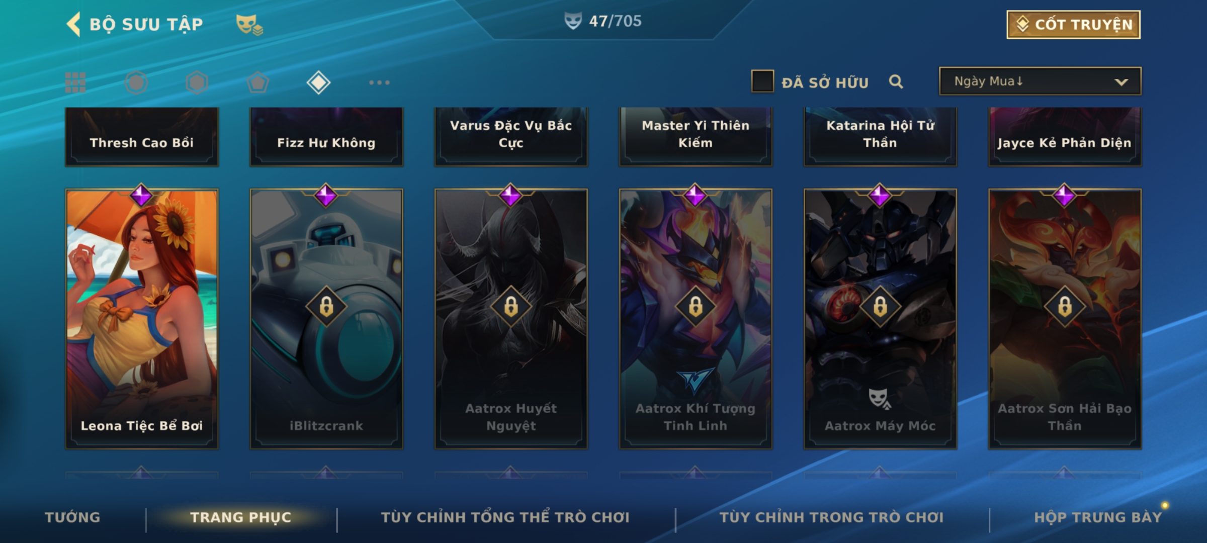The height and width of the screenshot is (543, 1207).
Task: Tap the skin count 47/705 indicator
Action: (602, 21)
